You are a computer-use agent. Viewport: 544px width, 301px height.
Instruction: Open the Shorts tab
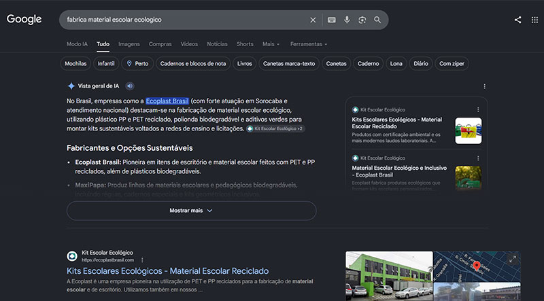[245, 44]
